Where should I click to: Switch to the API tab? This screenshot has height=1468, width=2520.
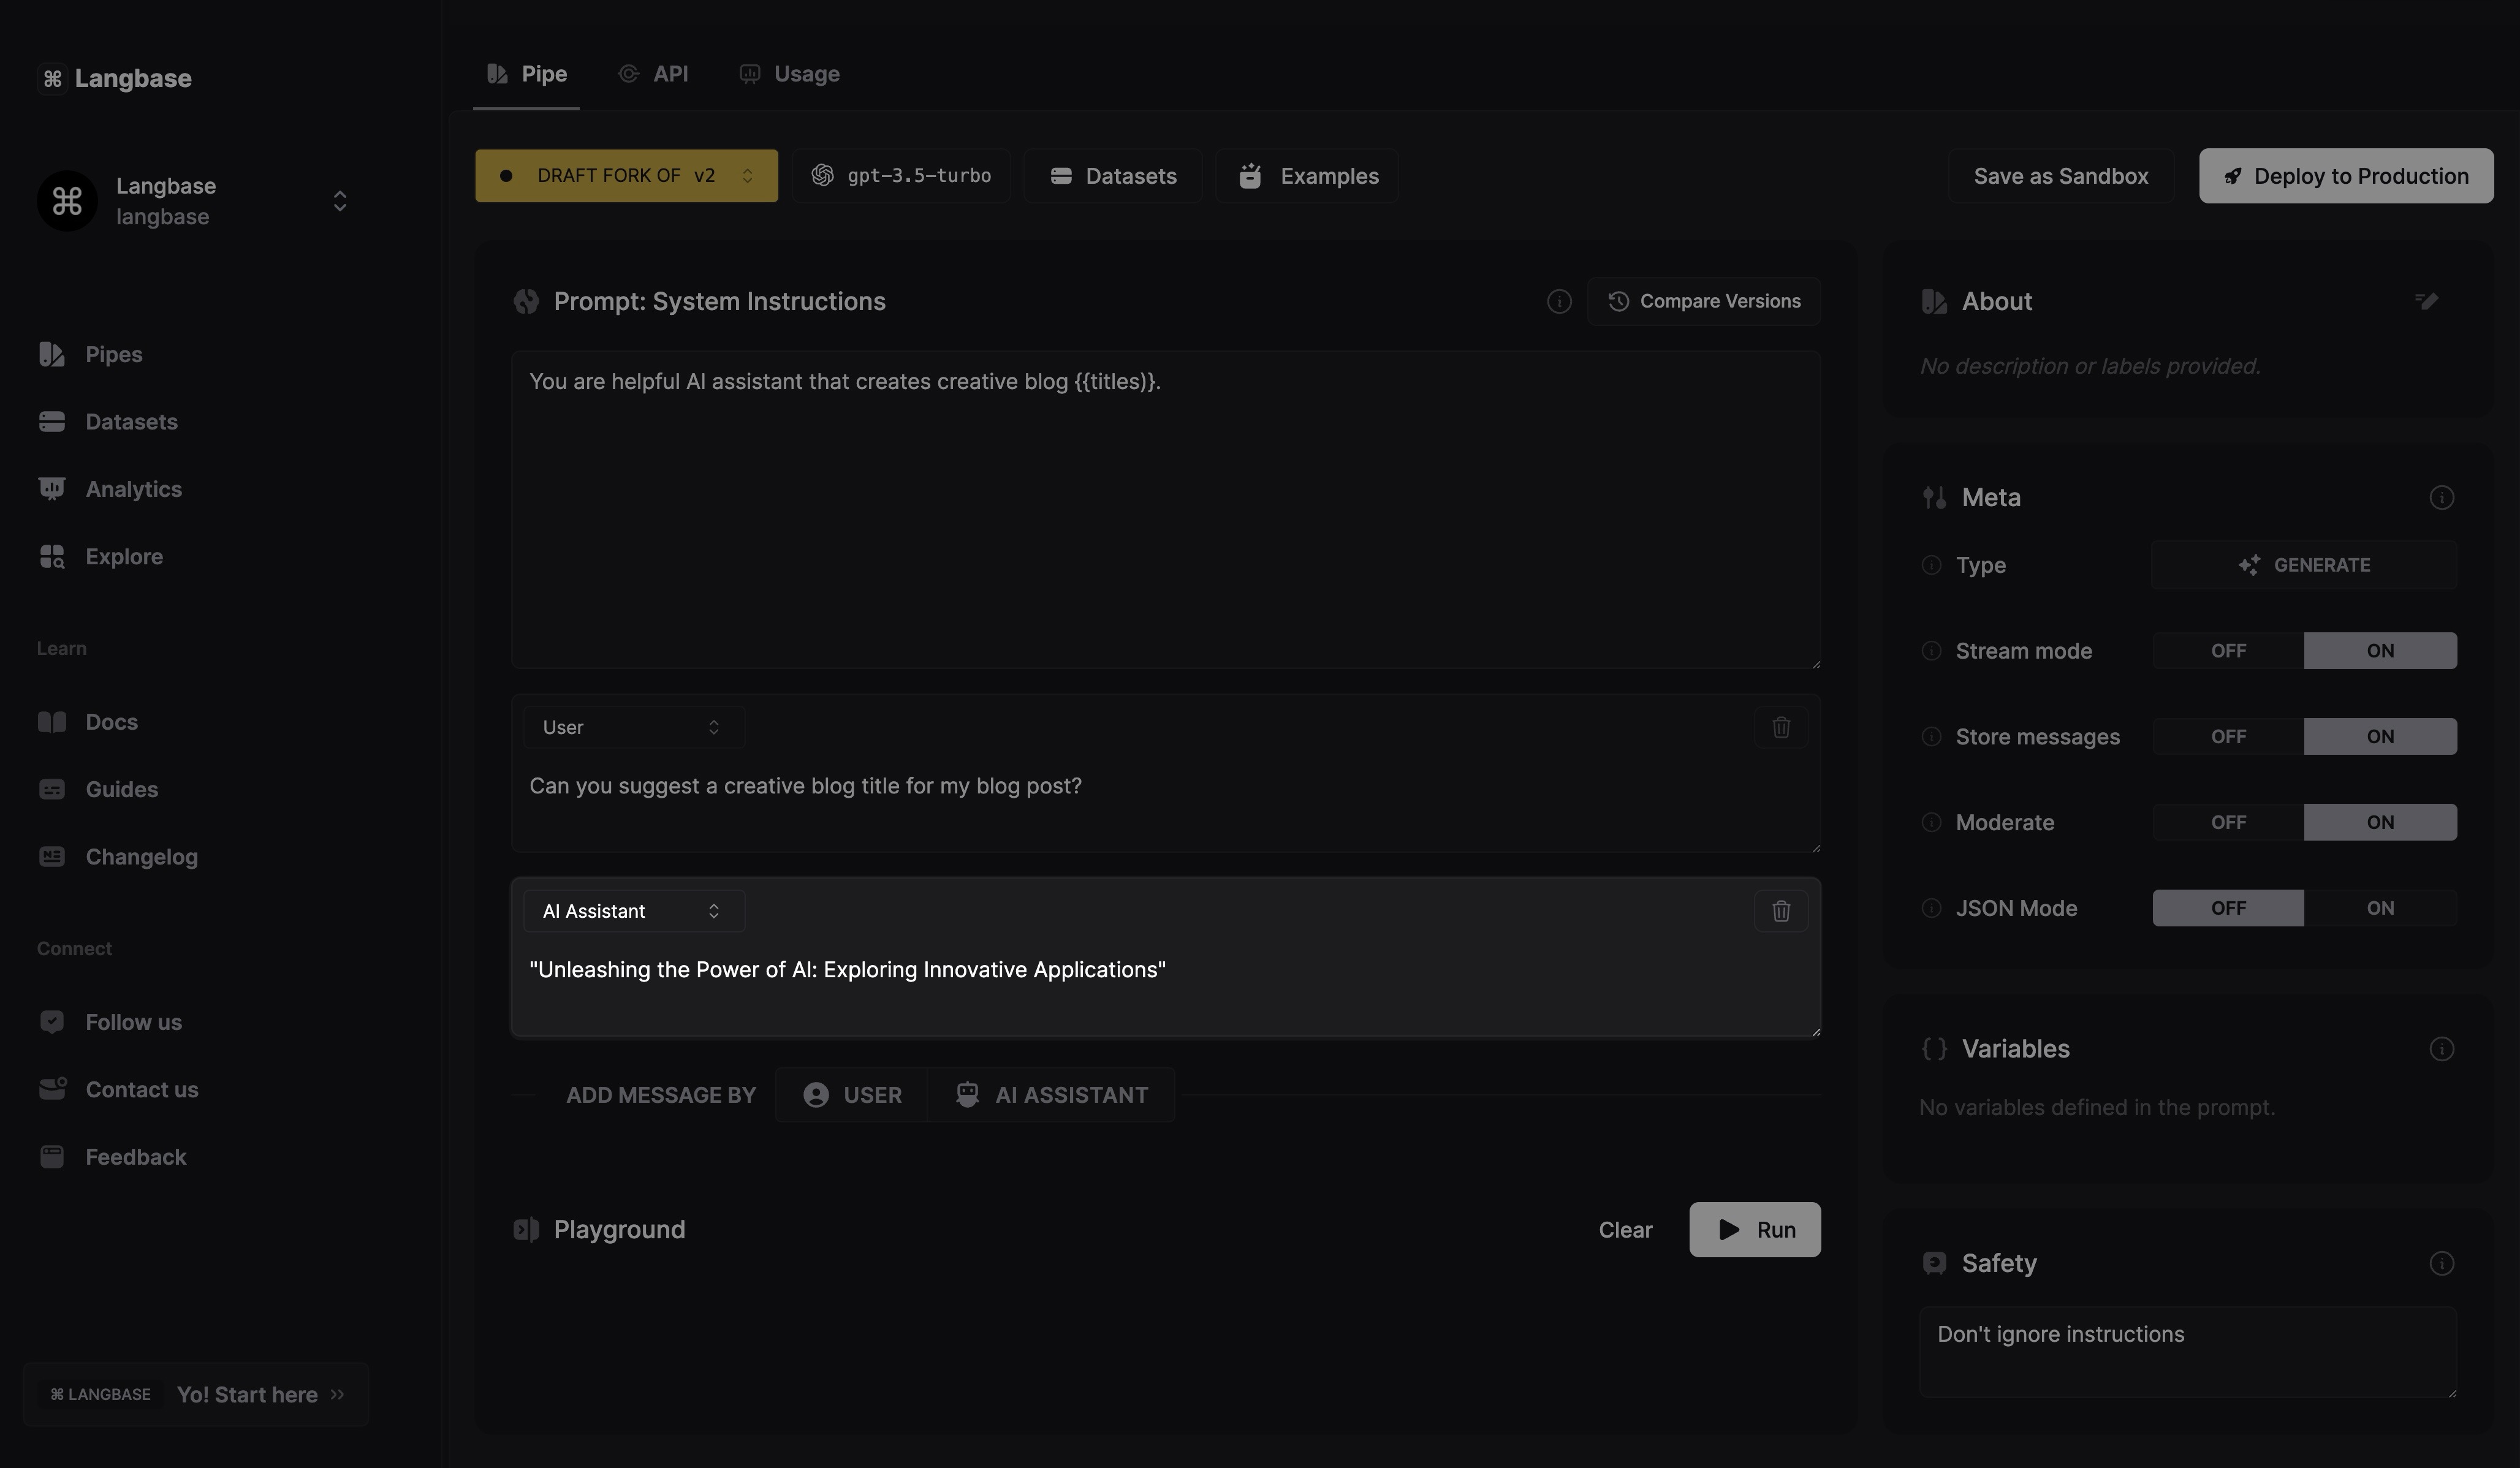tap(654, 74)
